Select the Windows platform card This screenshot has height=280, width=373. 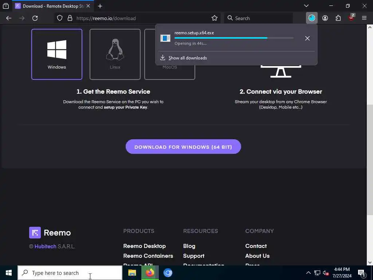[x=56, y=54]
